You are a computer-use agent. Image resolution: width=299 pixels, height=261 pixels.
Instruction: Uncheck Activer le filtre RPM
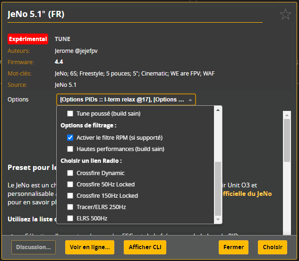click(70, 138)
